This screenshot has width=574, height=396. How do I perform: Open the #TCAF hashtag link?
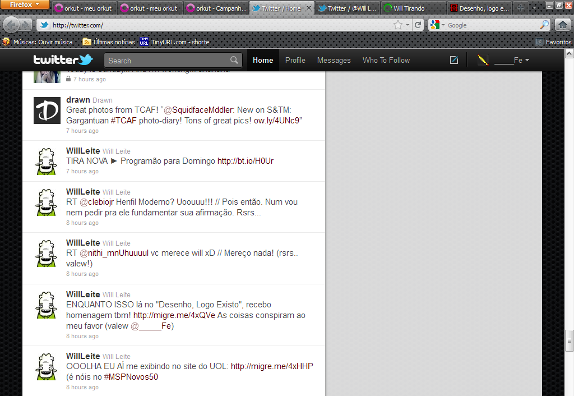click(123, 121)
